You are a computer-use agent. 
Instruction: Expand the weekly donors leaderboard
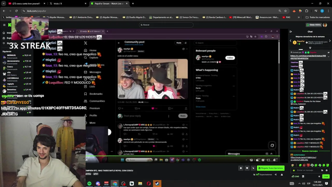[310, 48]
